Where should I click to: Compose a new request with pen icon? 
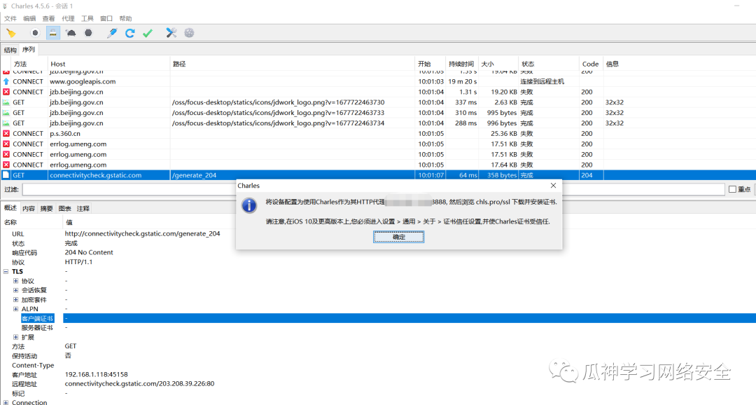(112, 33)
